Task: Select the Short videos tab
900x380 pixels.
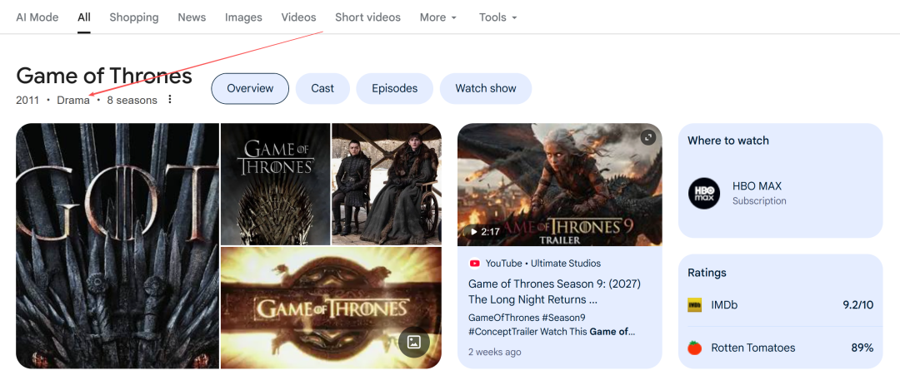Action: 368,17
